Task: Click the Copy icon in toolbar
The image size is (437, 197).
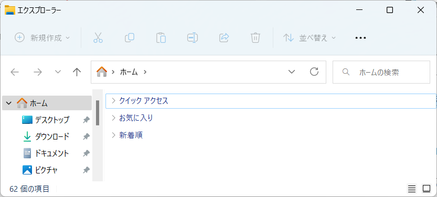Action: [130, 38]
